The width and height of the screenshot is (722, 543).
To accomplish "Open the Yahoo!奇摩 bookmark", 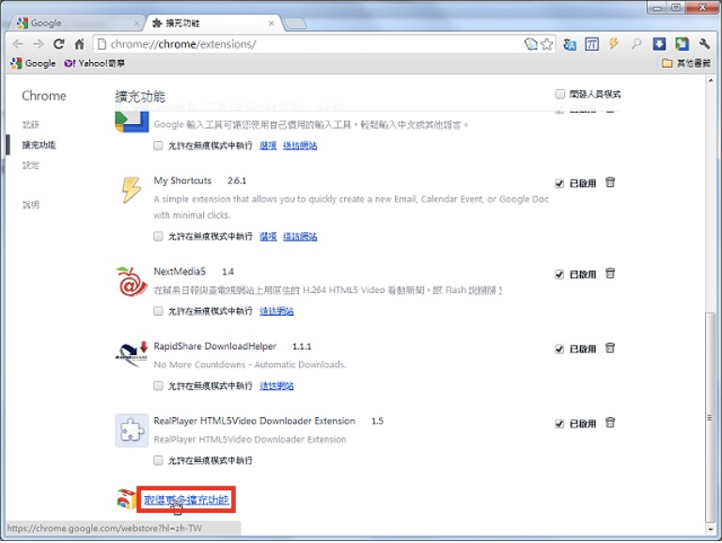I will coord(93,63).
